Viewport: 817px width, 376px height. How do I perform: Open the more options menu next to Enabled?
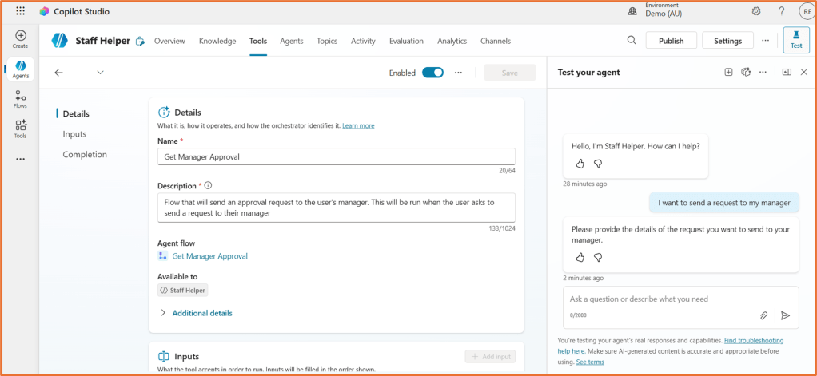[x=459, y=73]
